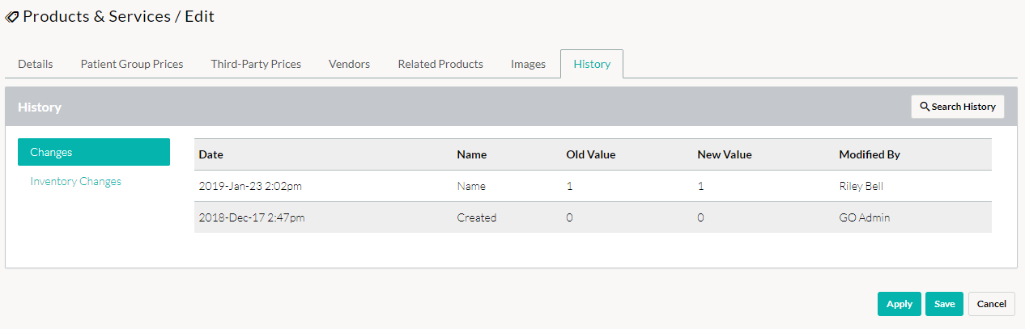Select Changes in the side list
This screenshot has width=1025, height=329.
pyautogui.click(x=94, y=152)
